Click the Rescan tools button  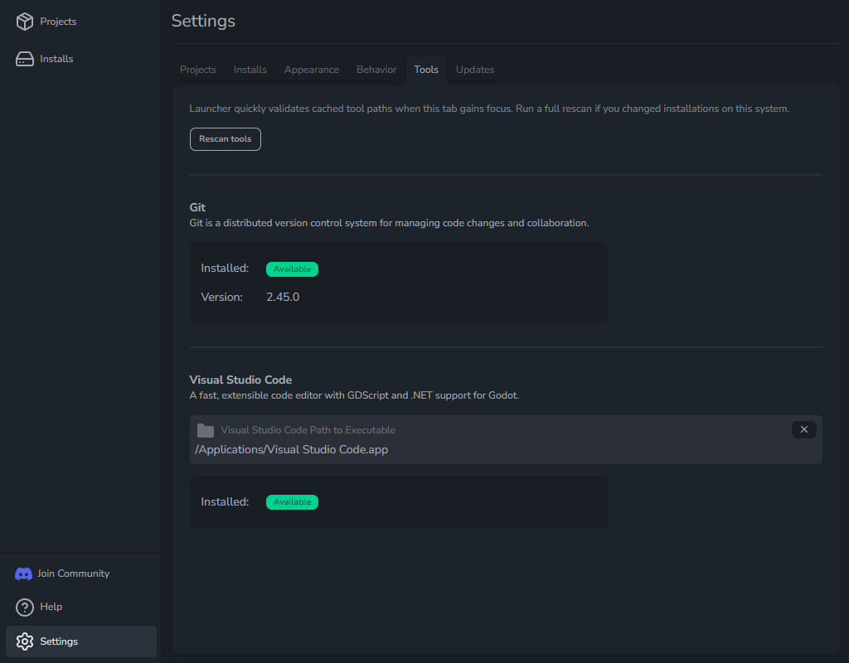tap(226, 139)
